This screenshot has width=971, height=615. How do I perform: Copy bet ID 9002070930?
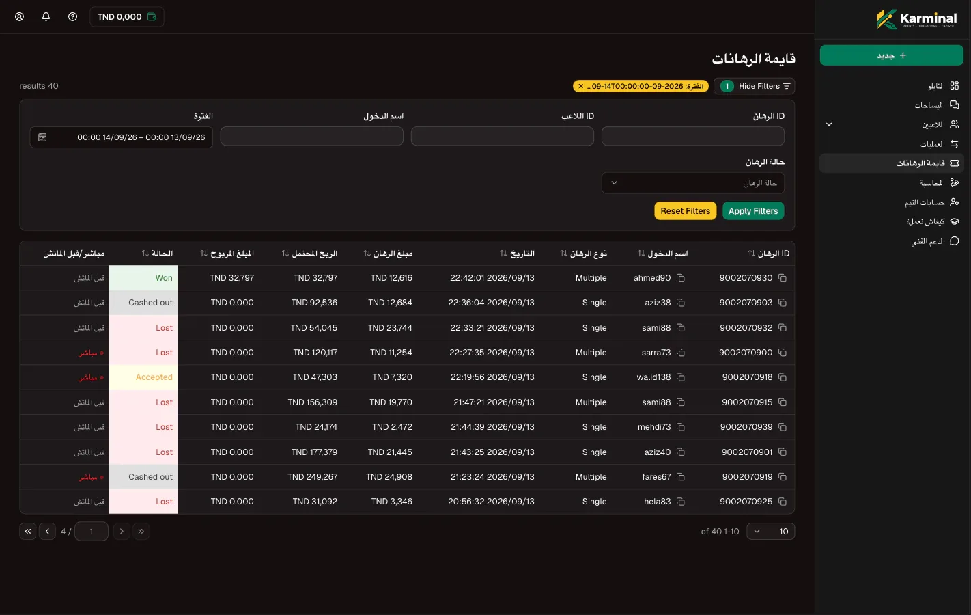point(783,278)
